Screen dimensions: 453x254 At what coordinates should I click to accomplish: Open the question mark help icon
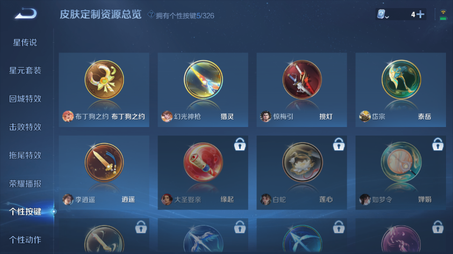coord(151,14)
